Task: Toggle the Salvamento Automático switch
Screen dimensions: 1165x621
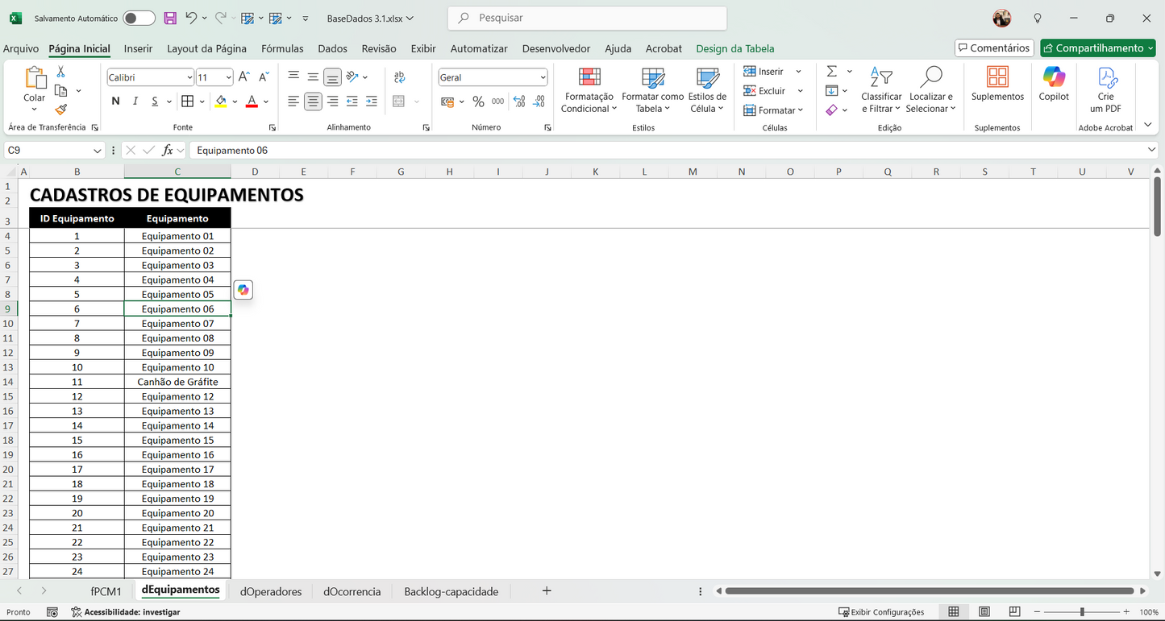Action: (139, 18)
